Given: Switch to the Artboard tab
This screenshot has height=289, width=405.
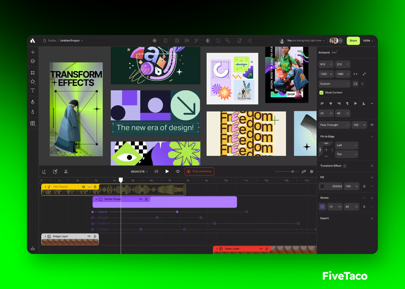Looking at the screenshot, I should pyautogui.click(x=324, y=52).
